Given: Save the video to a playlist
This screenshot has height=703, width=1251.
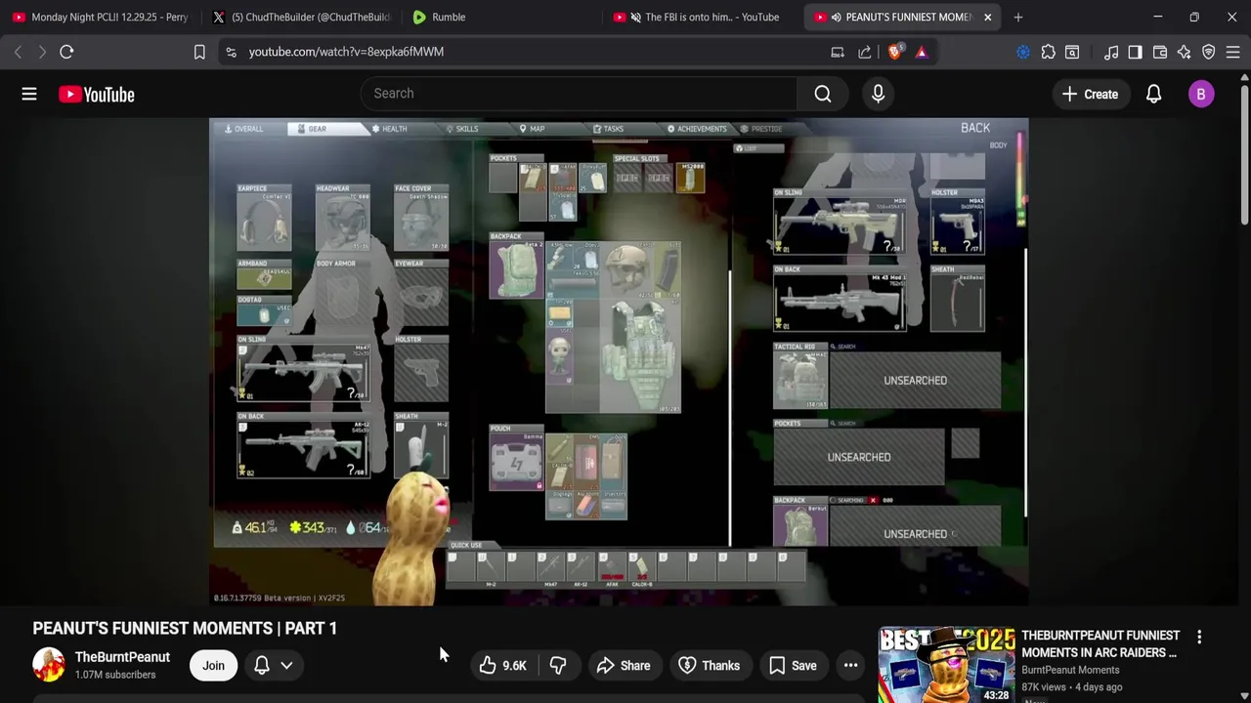Looking at the screenshot, I should point(793,666).
